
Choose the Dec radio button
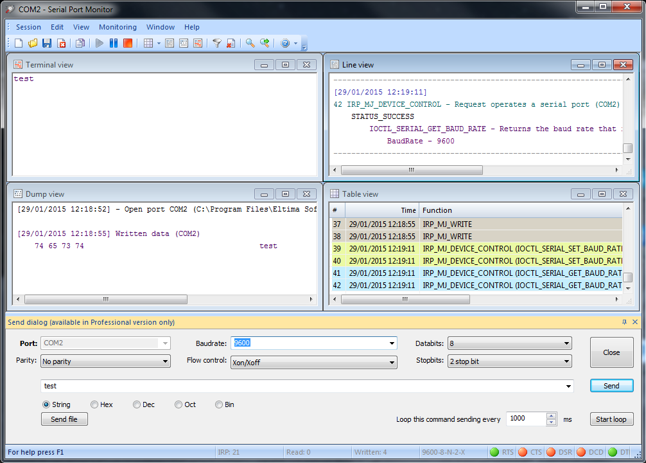135,404
